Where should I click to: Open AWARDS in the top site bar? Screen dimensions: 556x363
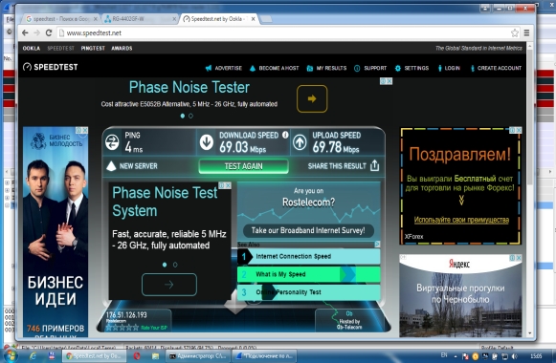pyautogui.click(x=122, y=48)
